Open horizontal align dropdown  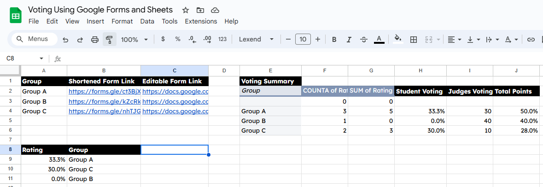(x=455, y=40)
